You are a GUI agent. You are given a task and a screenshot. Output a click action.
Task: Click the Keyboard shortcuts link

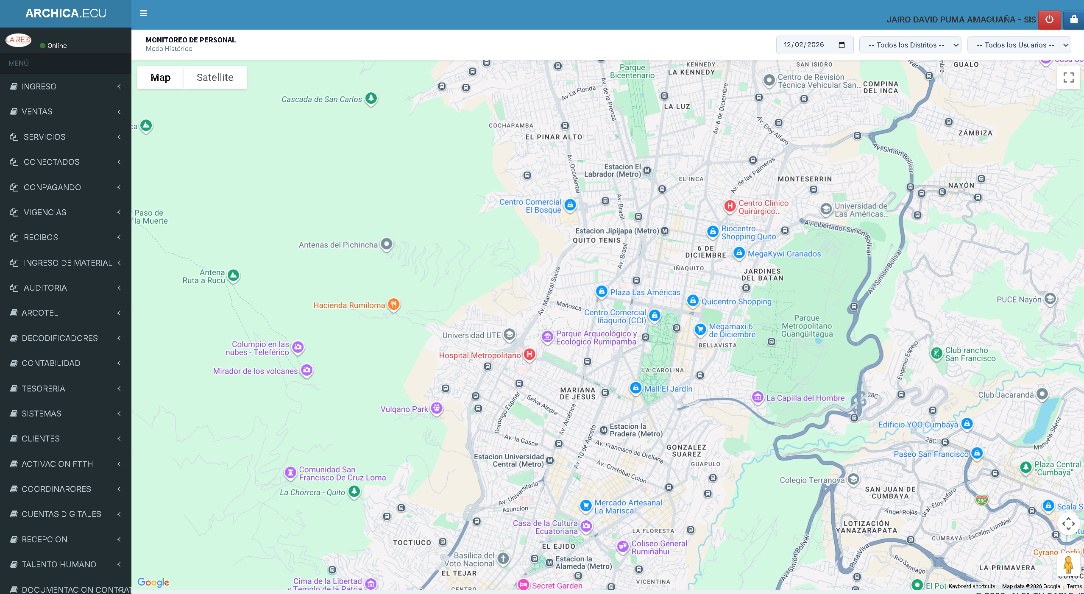coord(972,586)
